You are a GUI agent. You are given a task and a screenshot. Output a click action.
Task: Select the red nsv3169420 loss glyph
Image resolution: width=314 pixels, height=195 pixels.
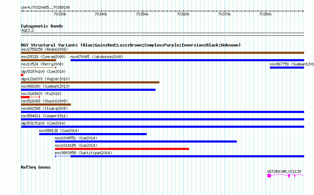(x=30, y=97)
